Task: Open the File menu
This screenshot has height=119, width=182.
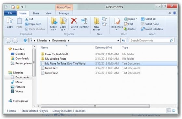Action: click(10, 13)
